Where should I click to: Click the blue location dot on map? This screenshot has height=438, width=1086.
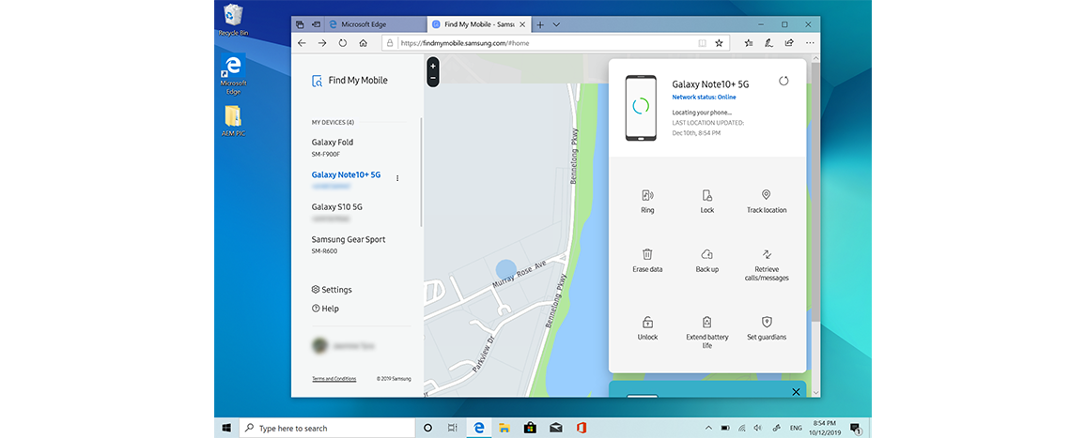coord(506,270)
